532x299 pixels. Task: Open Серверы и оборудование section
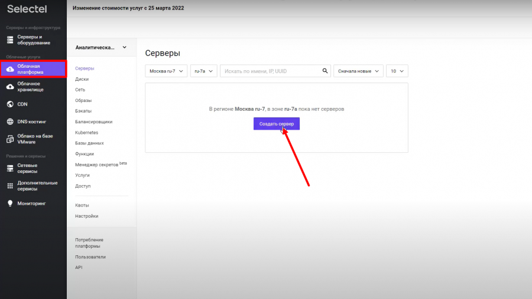pyautogui.click(x=33, y=40)
